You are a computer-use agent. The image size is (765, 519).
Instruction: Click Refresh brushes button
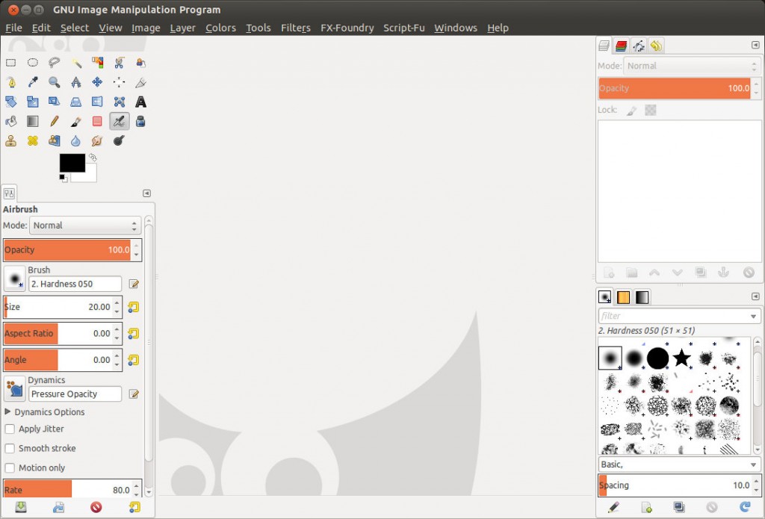coord(745,507)
